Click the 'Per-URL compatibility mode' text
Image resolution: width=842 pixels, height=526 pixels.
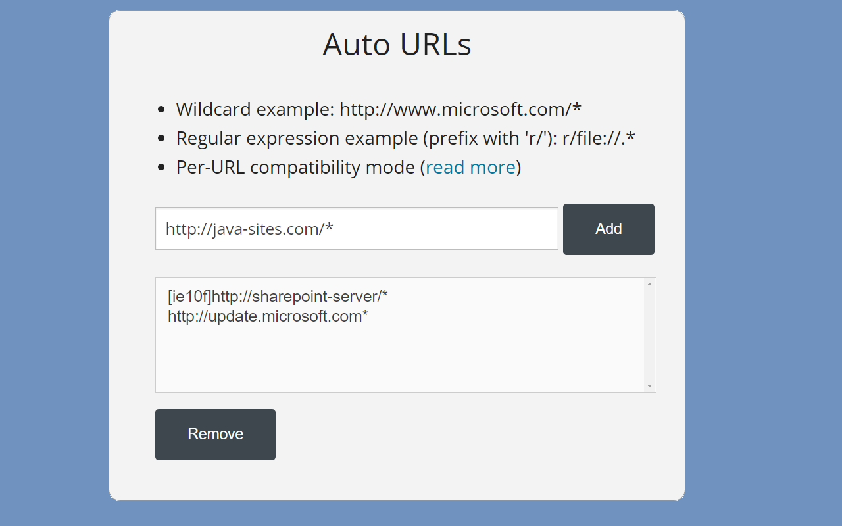pos(295,168)
